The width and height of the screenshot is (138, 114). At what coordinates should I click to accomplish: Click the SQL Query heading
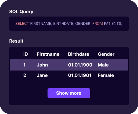coord(21,12)
